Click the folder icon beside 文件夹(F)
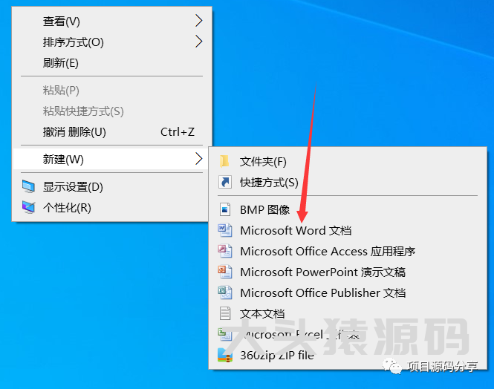Screen dimensions: 494x389 [x=224, y=161]
